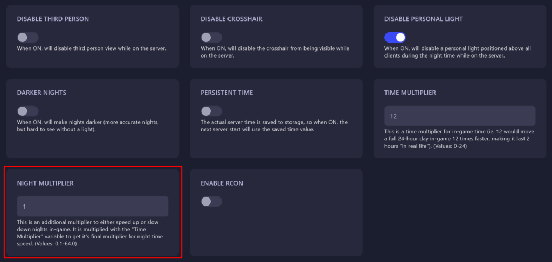Image resolution: width=552 pixels, height=262 pixels.
Task: Turn off the Disable Personal Light switch
Action: click(x=395, y=38)
